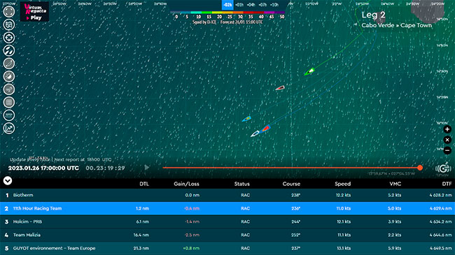Open the table grid icon in sidebar
455x255 pixels.
pyautogui.click(x=8, y=102)
